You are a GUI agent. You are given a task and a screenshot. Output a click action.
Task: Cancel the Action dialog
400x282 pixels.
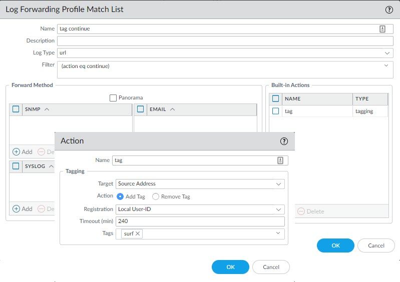point(271,267)
